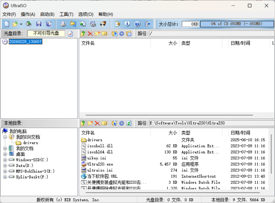
Task: Click the boot properties checkmark document icon
Action: click(x=70, y=34)
